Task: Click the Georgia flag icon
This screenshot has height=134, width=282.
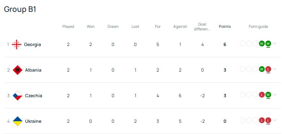Action: 17,44
